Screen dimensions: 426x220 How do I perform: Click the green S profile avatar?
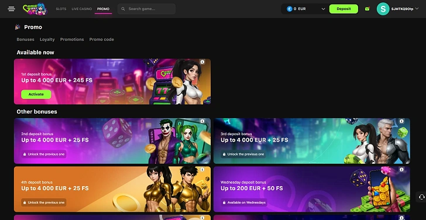[383, 9]
